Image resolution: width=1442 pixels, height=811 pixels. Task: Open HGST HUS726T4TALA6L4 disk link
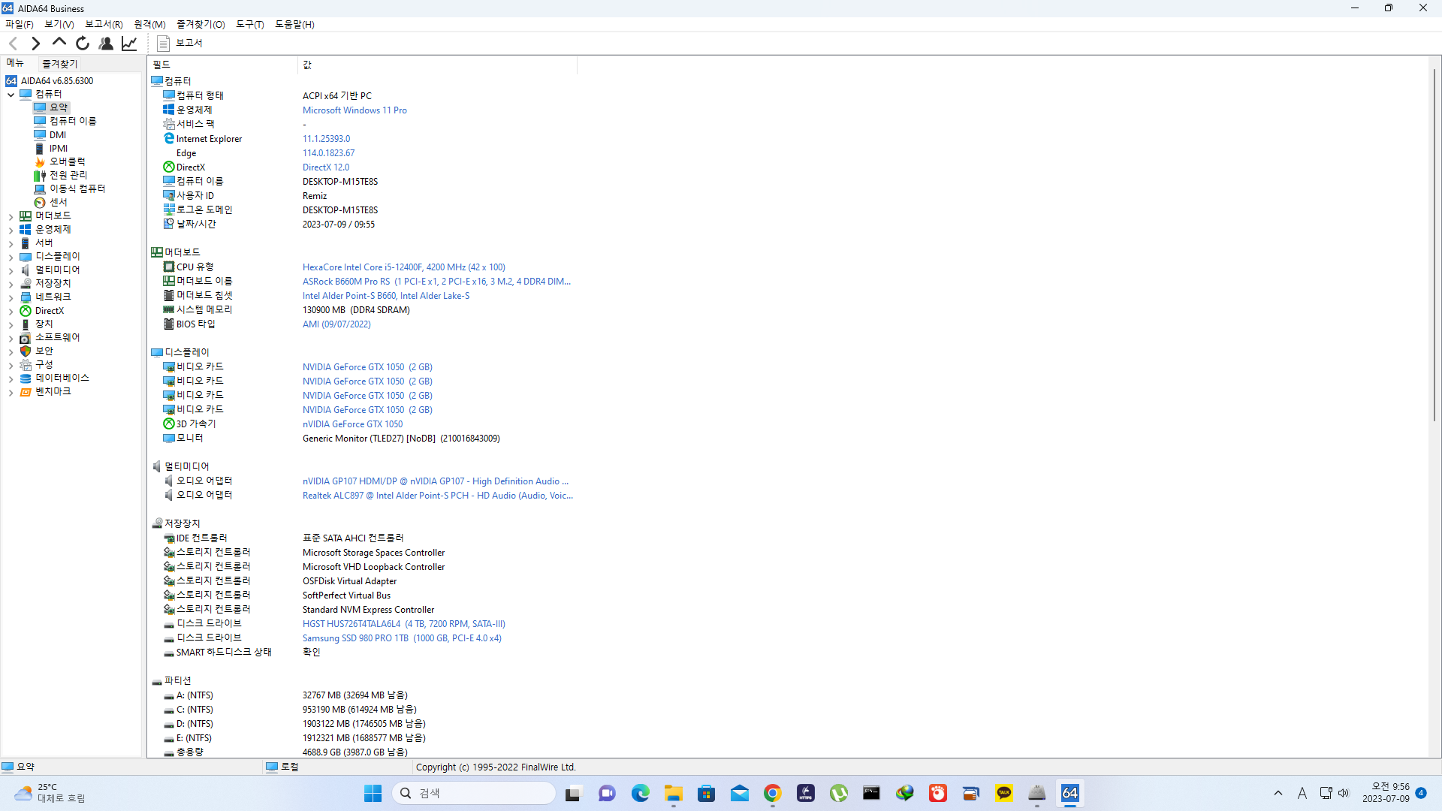pyautogui.click(x=404, y=624)
